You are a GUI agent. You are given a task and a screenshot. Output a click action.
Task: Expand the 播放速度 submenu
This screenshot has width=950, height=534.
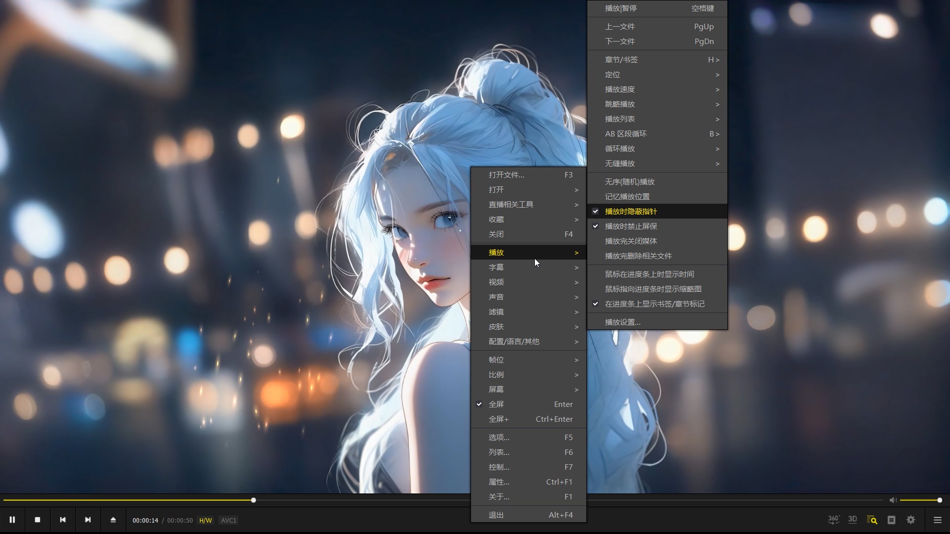point(657,89)
